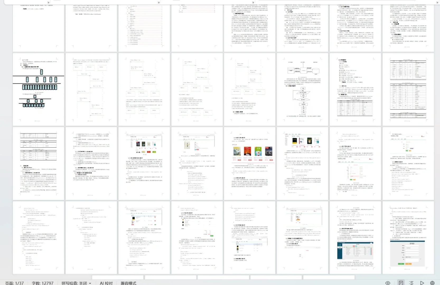
Task: Select the page with large red and green book covers
Action: 250,164
